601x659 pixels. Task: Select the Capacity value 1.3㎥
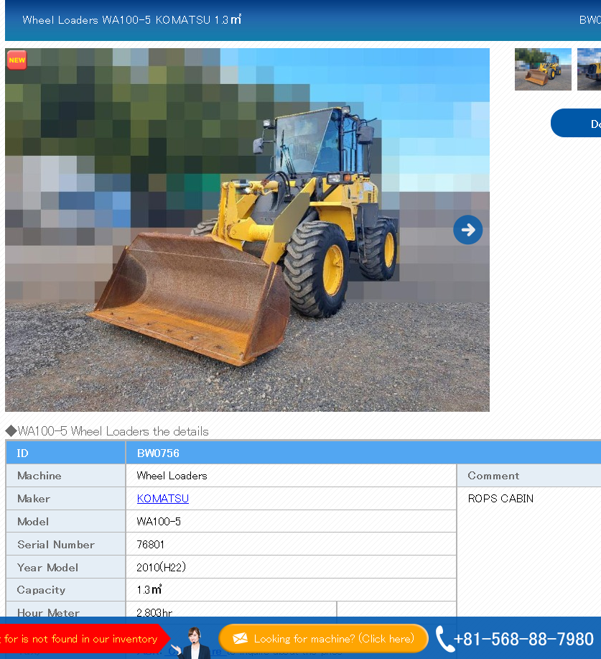tap(149, 590)
